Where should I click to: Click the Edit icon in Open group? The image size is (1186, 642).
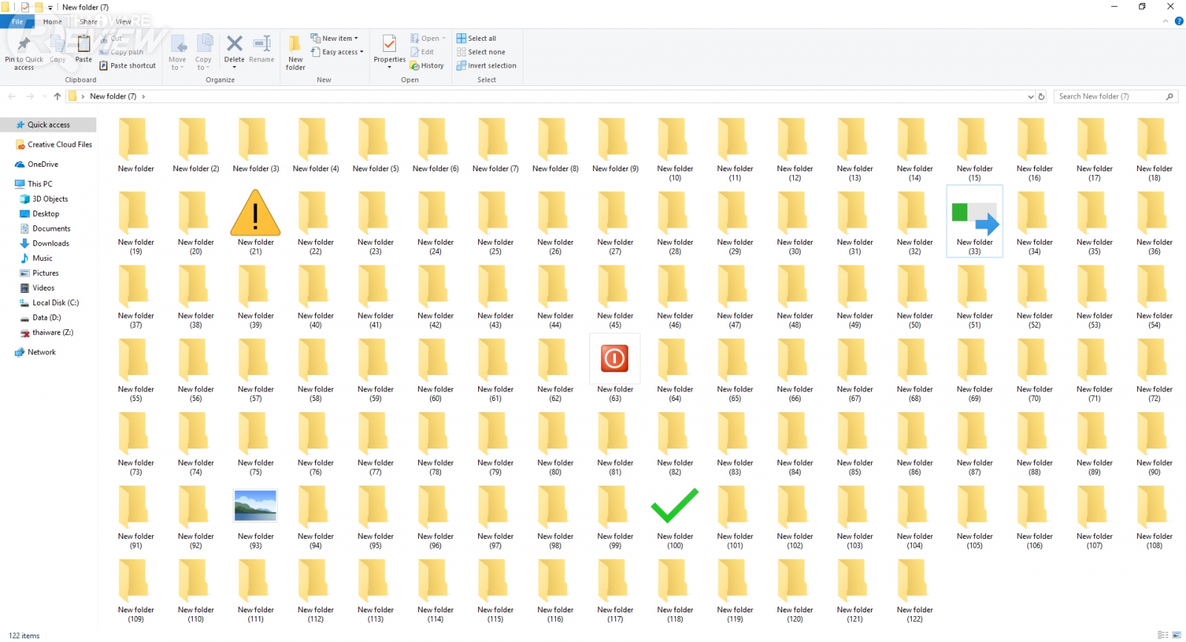[x=415, y=53]
